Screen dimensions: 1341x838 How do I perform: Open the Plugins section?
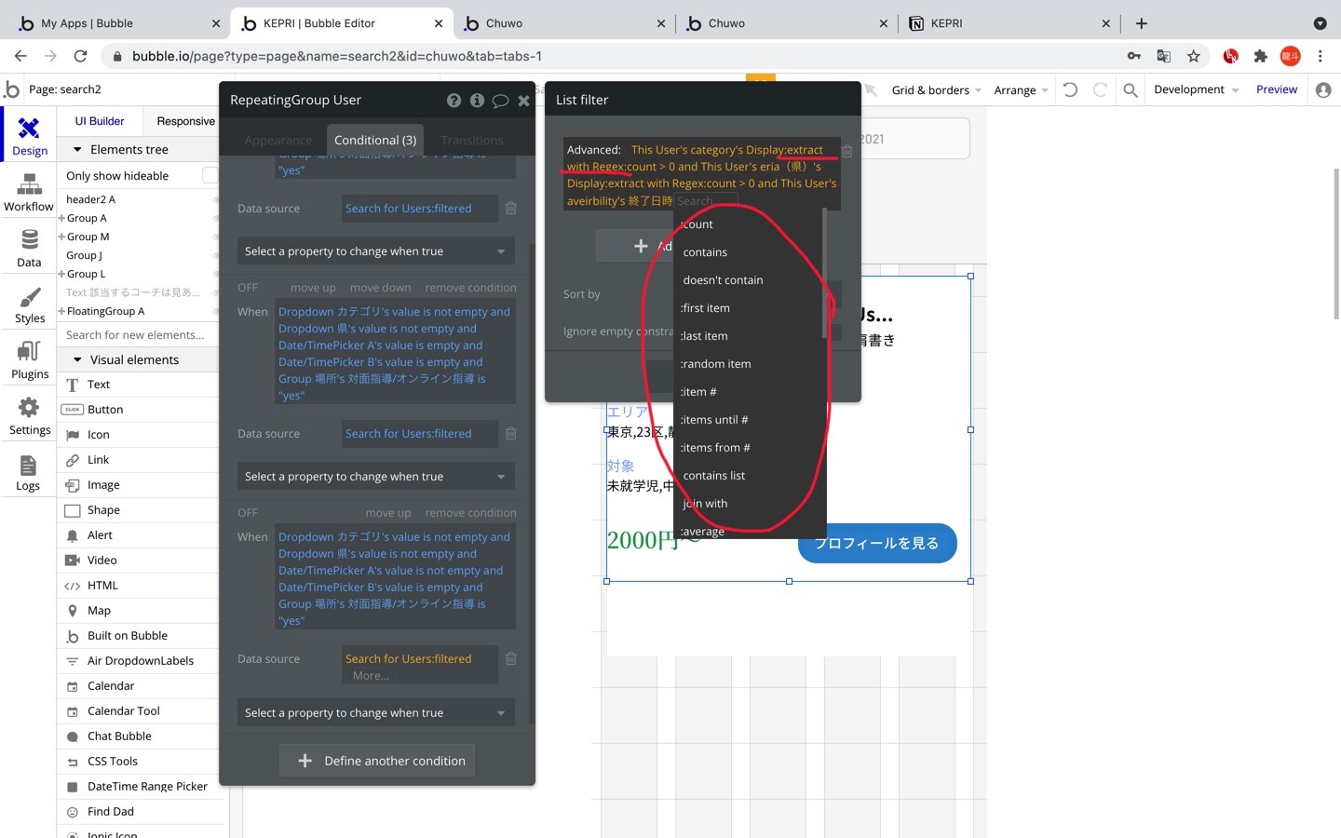point(29,359)
